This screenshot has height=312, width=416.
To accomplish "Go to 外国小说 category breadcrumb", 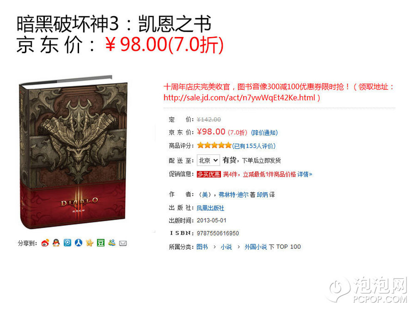I will pyautogui.click(x=255, y=247).
